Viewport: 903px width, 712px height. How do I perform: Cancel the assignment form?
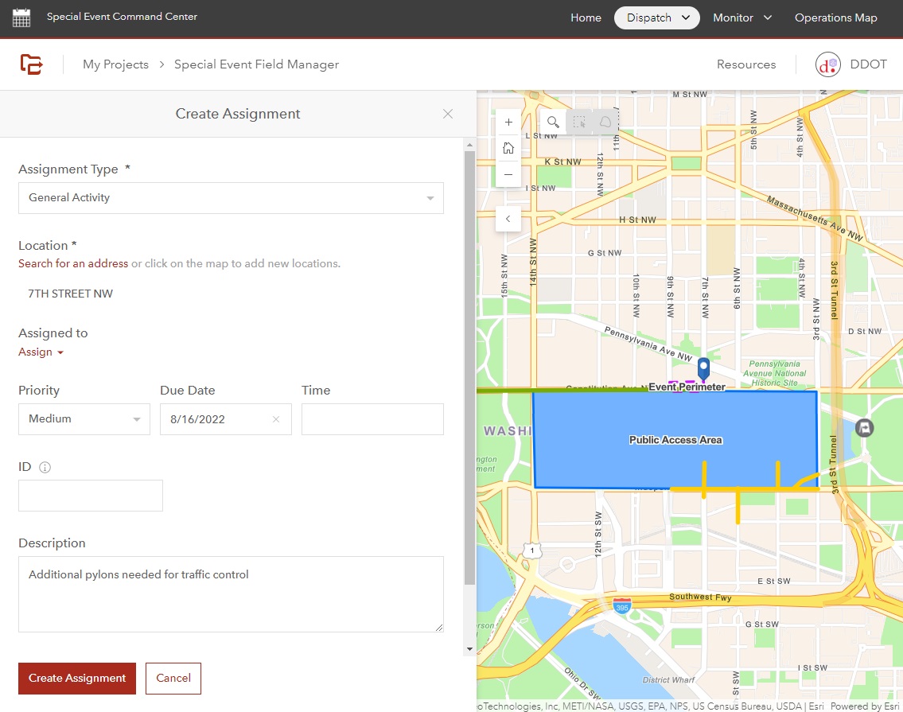tap(173, 679)
